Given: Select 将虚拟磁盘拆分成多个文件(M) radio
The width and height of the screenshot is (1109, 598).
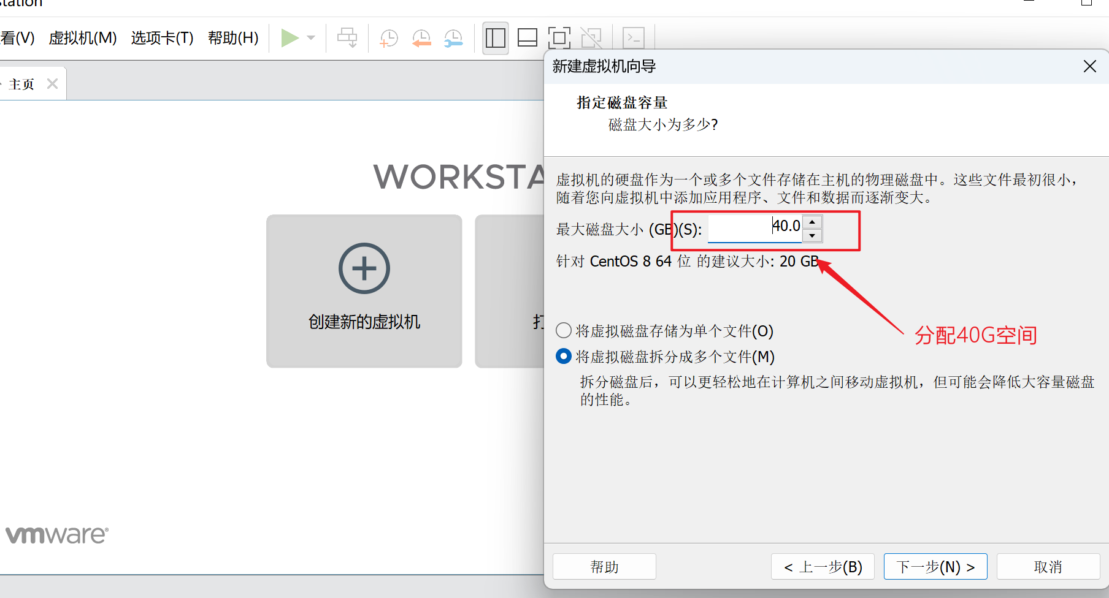Looking at the screenshot, I should (564, 357).
